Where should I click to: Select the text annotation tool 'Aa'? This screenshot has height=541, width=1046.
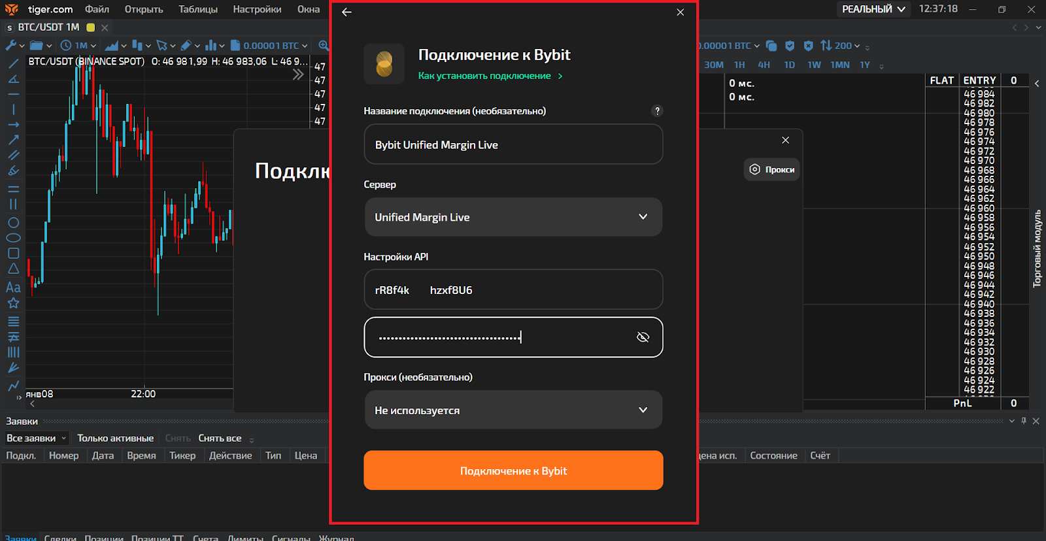tap(13, 287)
